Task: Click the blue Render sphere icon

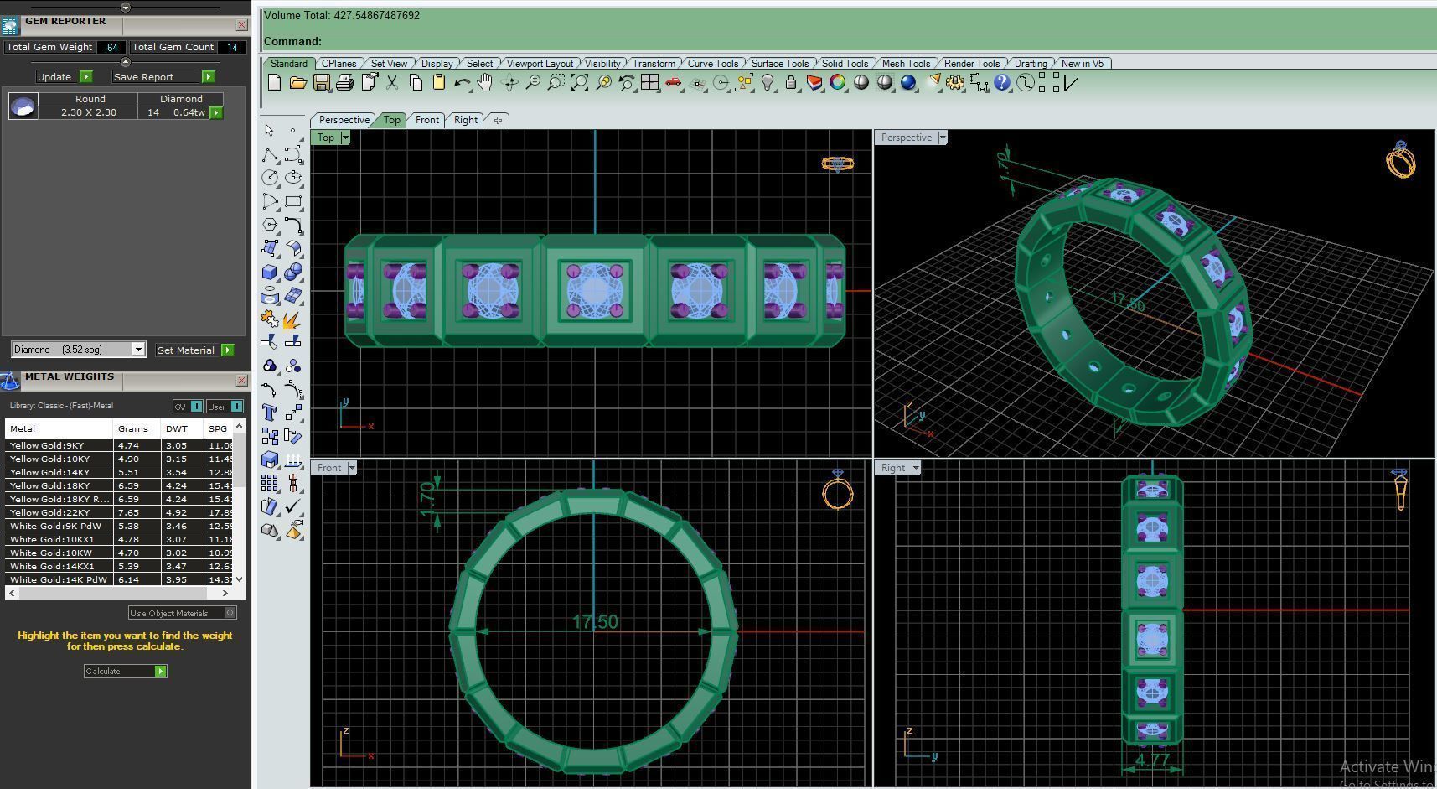Action: point(908,82)
